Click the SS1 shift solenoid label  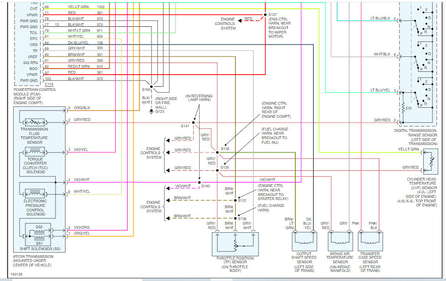coord(39,243)
